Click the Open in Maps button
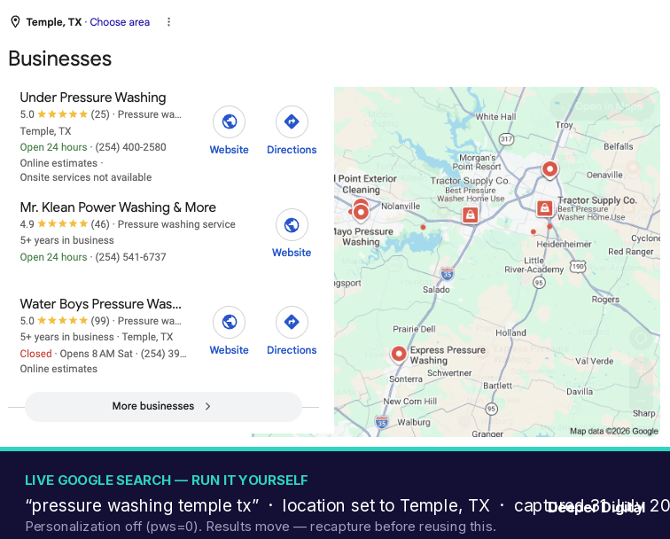Screen dimensions: 670x539 point(602,106)
